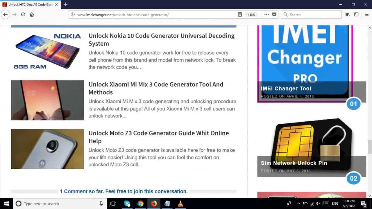Reset the 133% zoom level
Image resolution: width=372 pixels, height=209 pixels.
point(251,15)
